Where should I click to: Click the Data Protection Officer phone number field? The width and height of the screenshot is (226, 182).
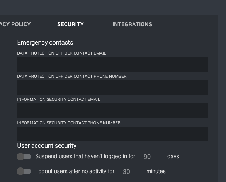[113, 87]
